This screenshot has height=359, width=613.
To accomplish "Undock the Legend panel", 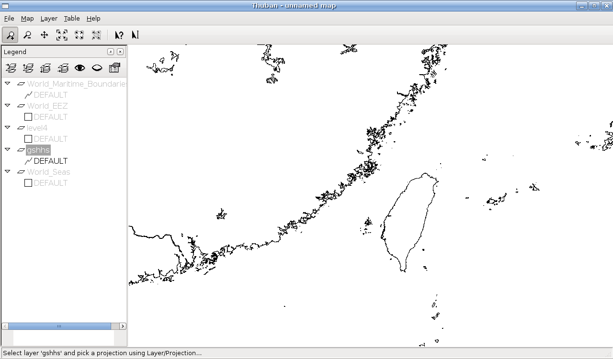I will coord(111,52).
